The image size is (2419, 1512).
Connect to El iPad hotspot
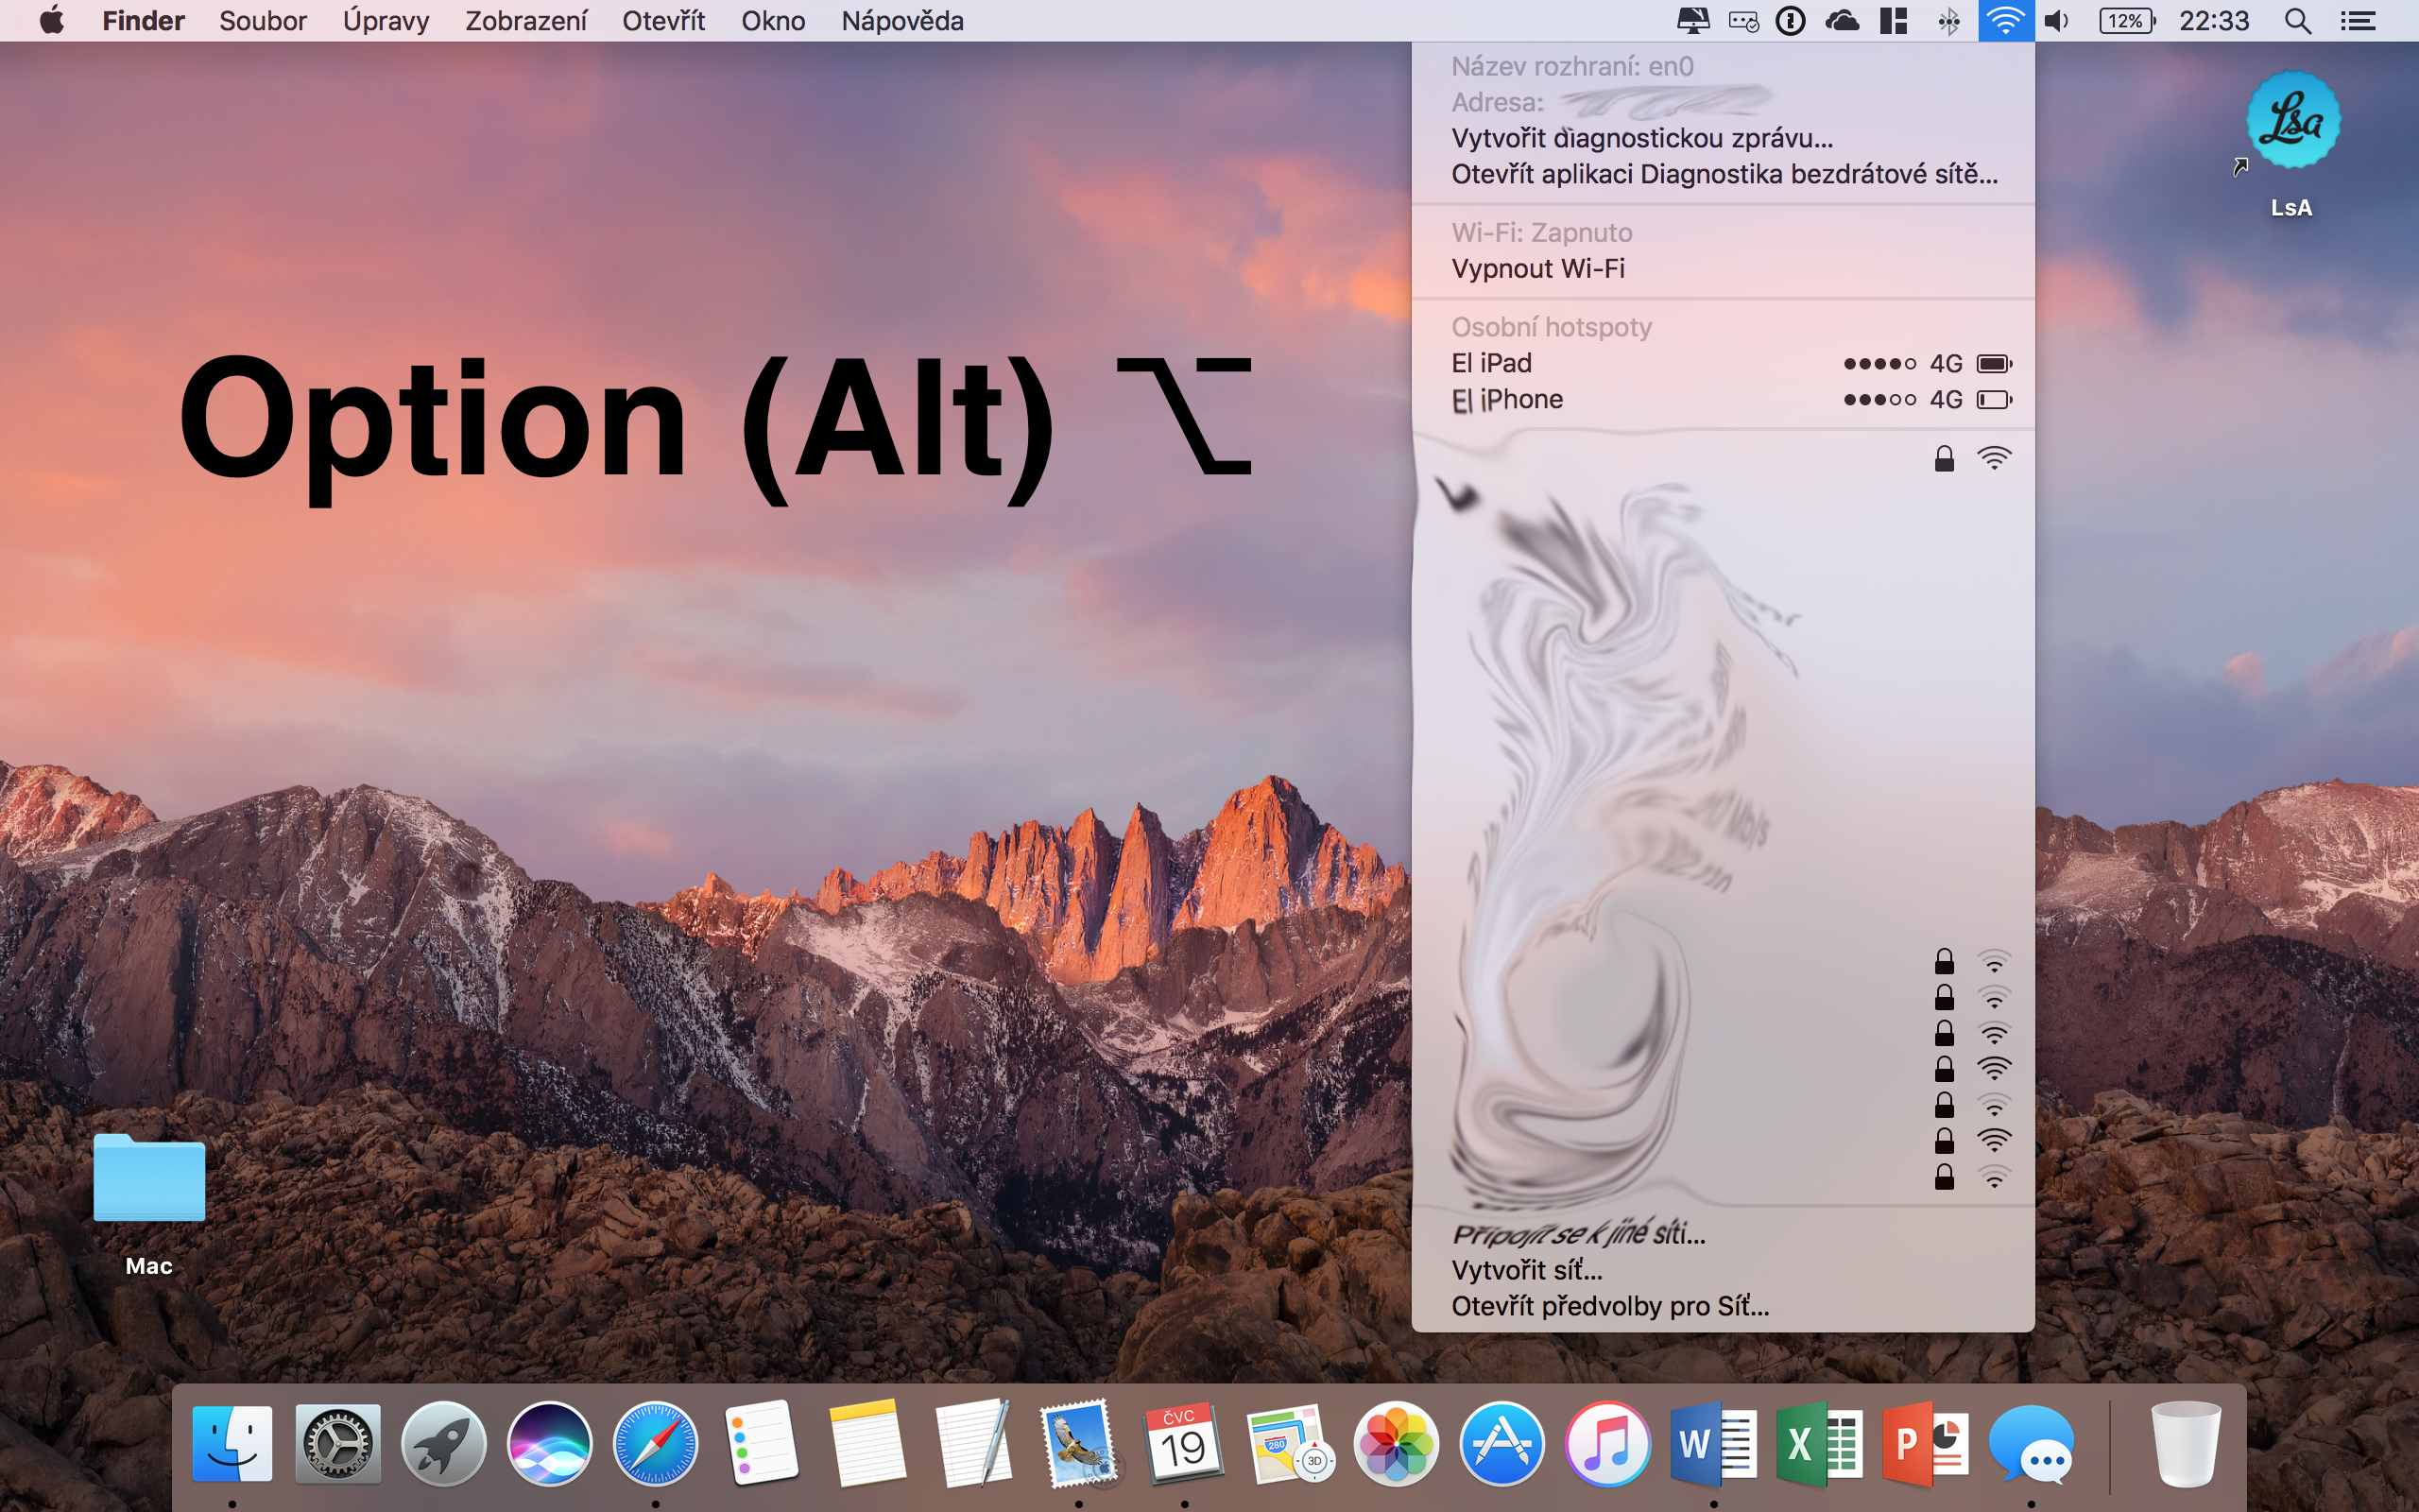[1490, 363]
